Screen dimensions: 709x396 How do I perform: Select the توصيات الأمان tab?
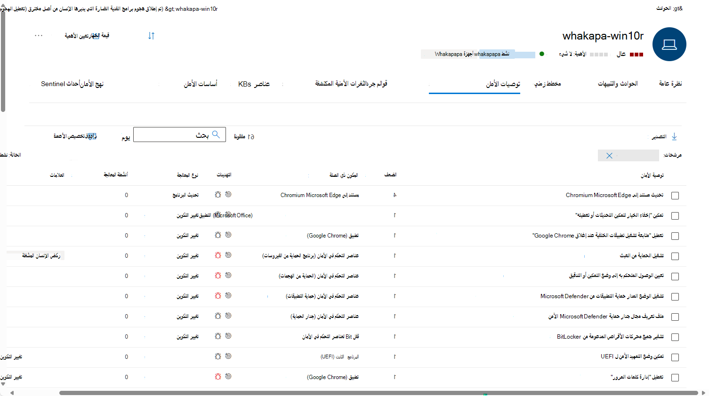503,84
